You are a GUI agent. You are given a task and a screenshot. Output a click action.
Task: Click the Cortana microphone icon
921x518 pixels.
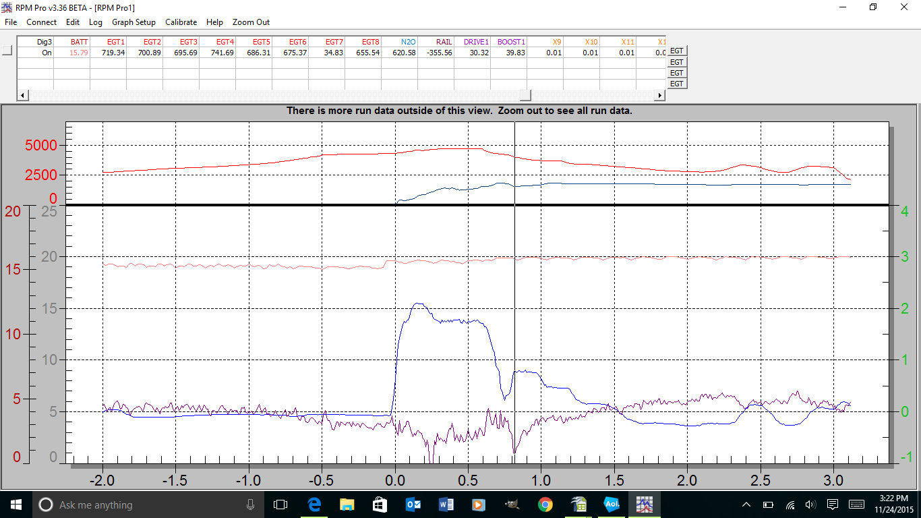click(x=250, y=504)
